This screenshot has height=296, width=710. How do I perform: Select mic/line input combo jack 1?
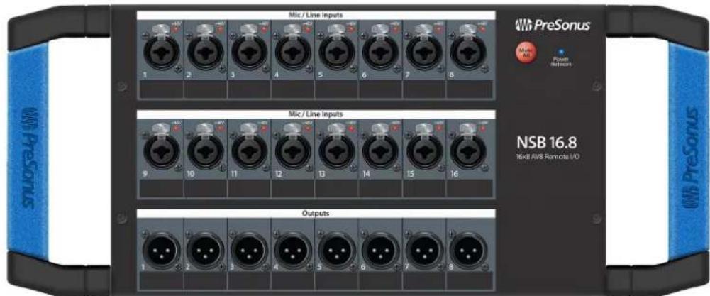(x=161, y=53)
